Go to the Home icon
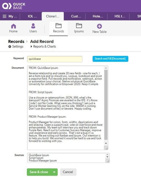The height and width of the screenshot is (177, 141). click(x=14, y=26)
